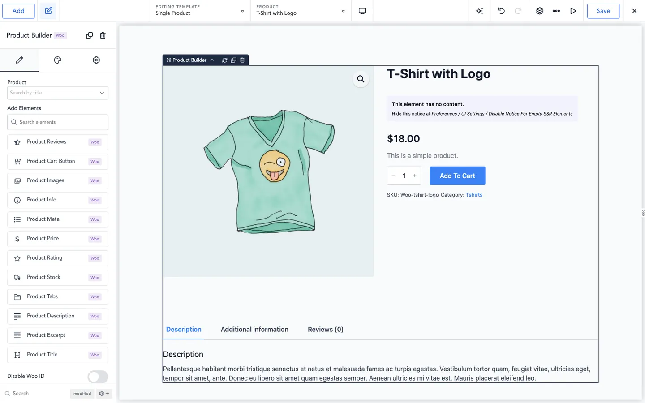
Task: Add the Product Tabs element
Action: [58, 296]
